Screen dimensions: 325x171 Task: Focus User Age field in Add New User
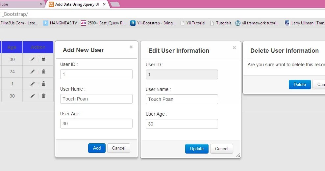coord(96,124)
